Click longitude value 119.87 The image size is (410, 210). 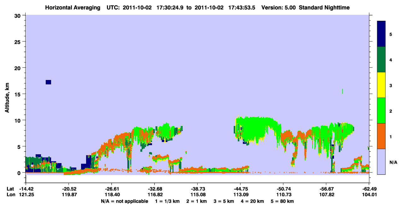click(x=69, y=195)
